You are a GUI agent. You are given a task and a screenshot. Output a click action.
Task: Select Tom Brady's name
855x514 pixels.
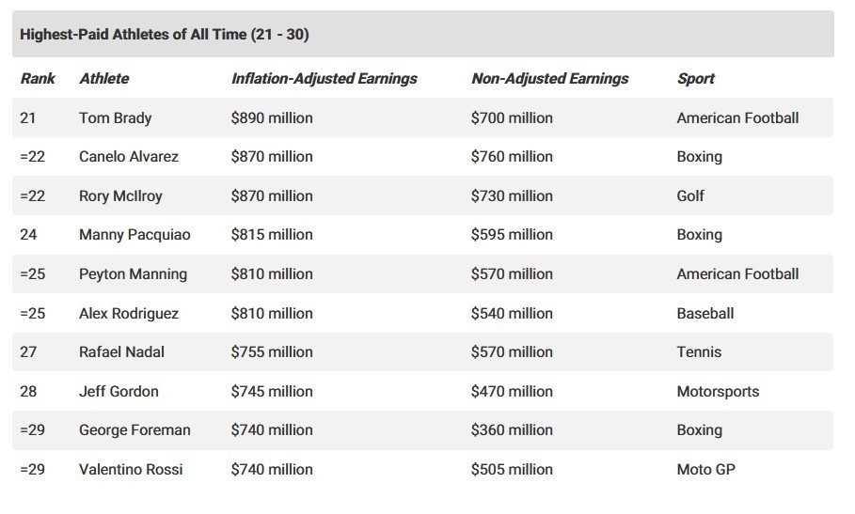point(115,118)
